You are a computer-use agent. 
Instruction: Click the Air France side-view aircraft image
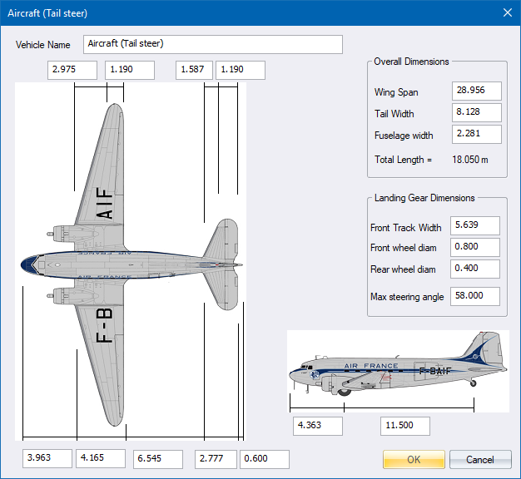click(398, 370)
